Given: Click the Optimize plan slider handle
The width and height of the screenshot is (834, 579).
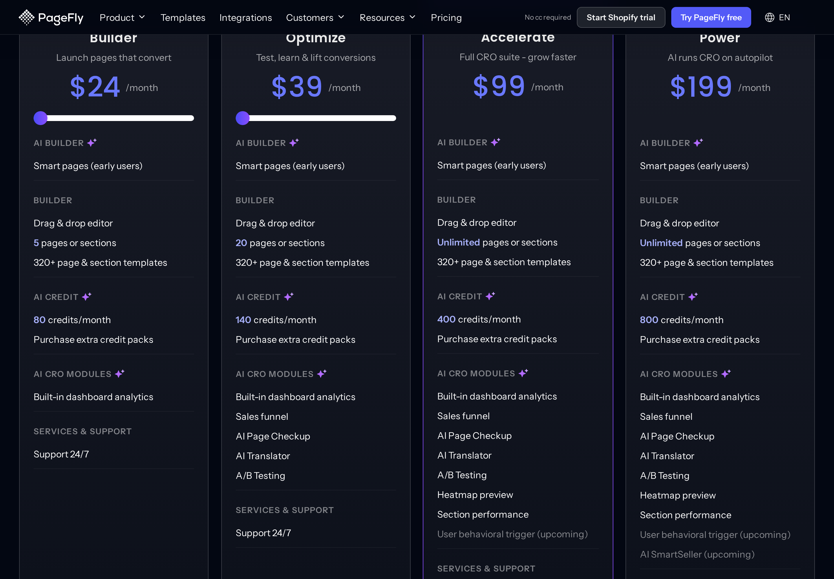Looking at the screenshot, I should point(243,118).
